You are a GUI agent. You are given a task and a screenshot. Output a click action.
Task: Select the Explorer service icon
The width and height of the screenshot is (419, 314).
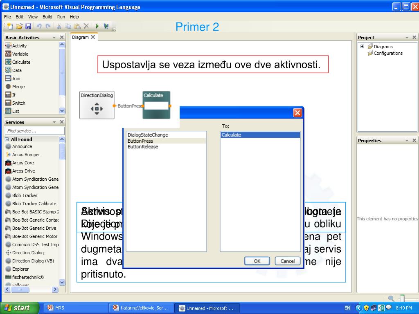(8, 269)
